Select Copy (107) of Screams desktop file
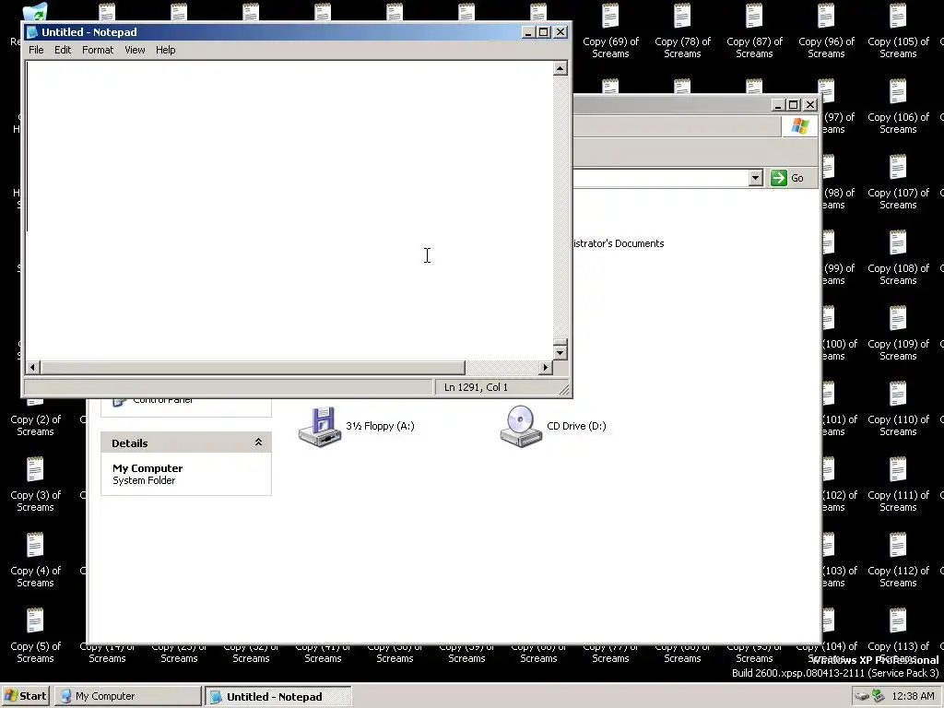This screenshot has height=708, width=944. [898, 182]
